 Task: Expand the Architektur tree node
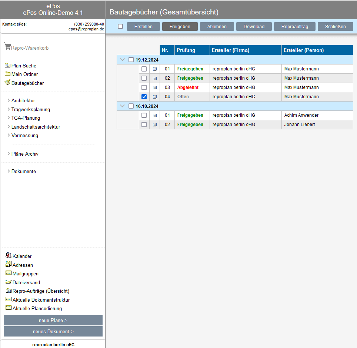click(x=9, y=100)
